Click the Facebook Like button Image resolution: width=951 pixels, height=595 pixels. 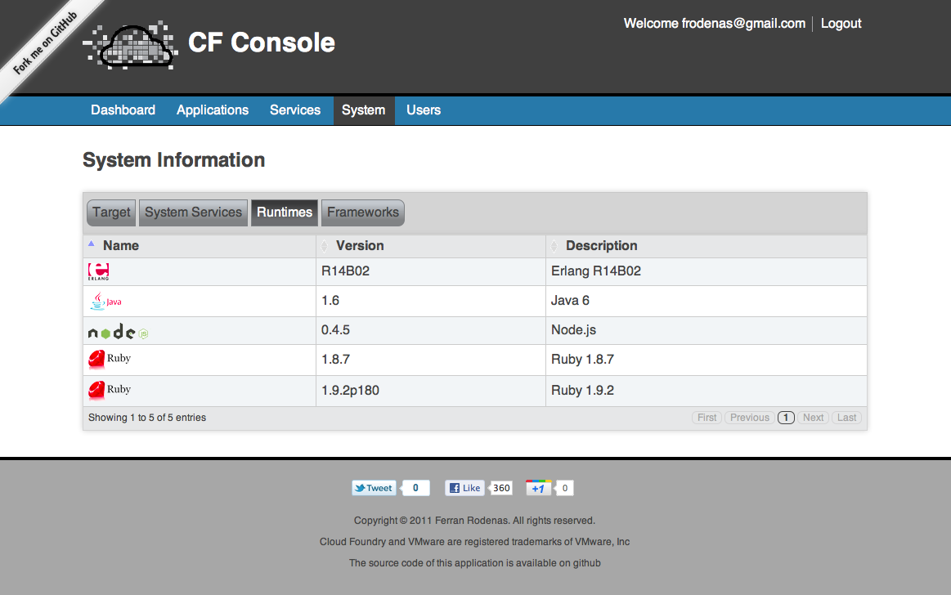[x=464, y=488]
